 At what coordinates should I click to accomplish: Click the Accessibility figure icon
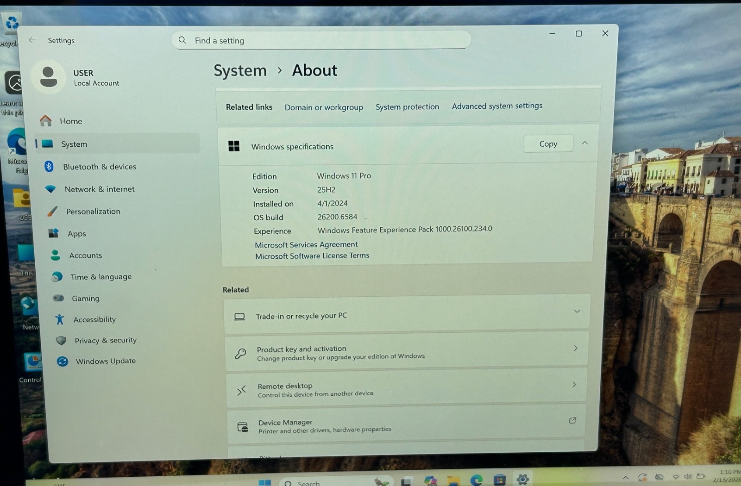click(59, 319)
